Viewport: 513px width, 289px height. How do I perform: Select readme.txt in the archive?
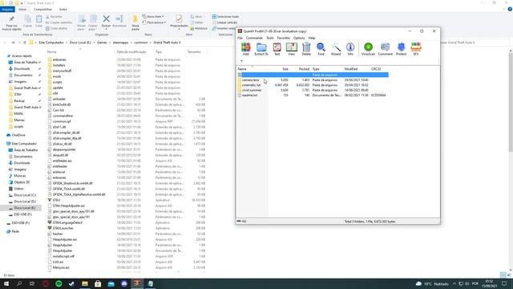click(249, 95)
